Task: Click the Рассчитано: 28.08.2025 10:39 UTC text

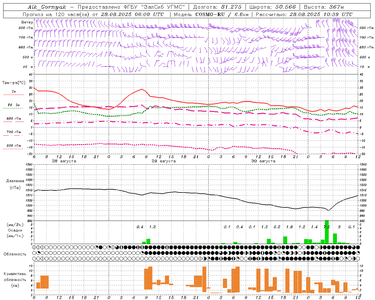Action: click(304, 14)
